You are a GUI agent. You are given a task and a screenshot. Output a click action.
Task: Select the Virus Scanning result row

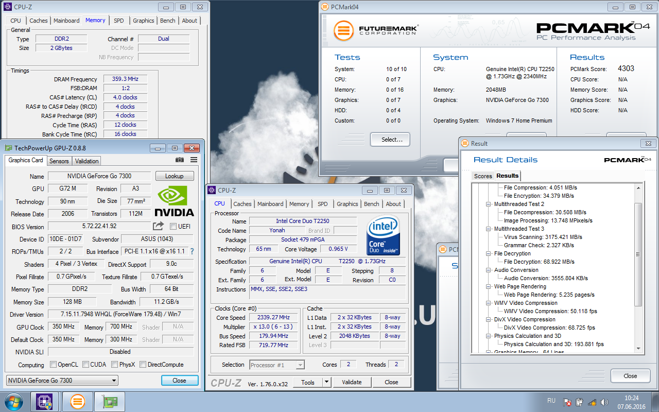[543, 237]
